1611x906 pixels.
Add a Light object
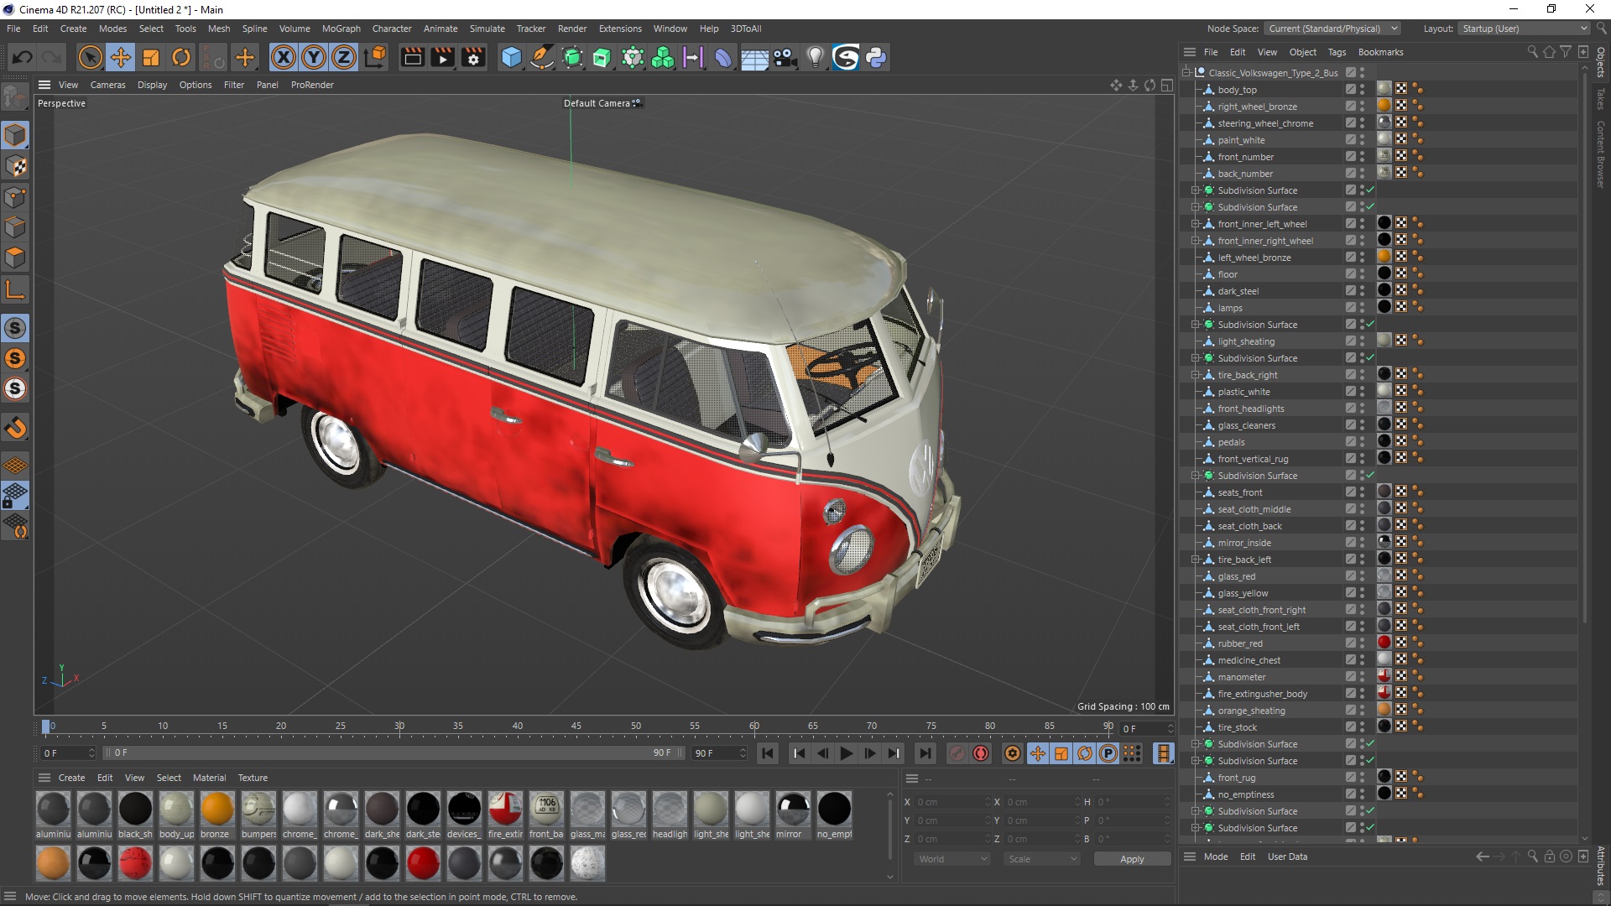815,57
